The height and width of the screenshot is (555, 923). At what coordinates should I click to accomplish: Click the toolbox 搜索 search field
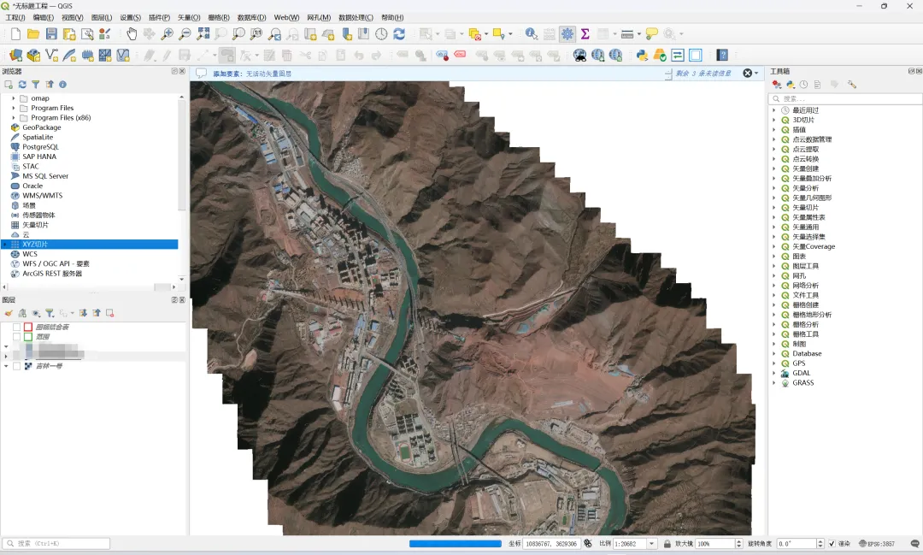tap(846, 98)
